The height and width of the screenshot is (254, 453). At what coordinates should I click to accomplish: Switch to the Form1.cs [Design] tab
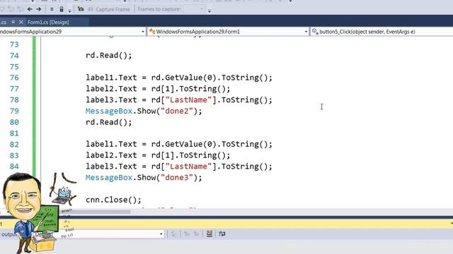[48, 22]
